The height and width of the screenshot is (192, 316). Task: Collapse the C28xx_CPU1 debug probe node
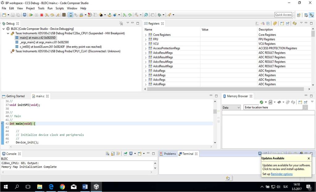pos(8,33)
